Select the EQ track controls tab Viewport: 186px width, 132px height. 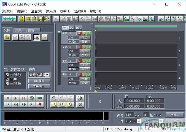click(72, 28)
